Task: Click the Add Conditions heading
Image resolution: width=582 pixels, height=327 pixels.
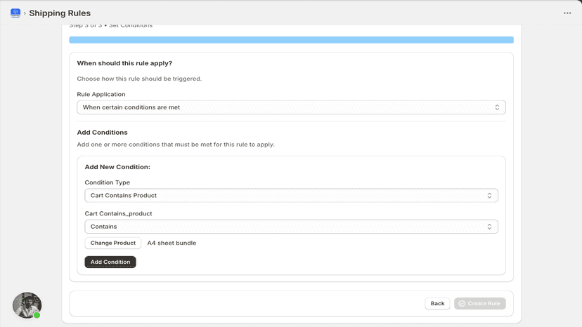Action: pos(102,133)
